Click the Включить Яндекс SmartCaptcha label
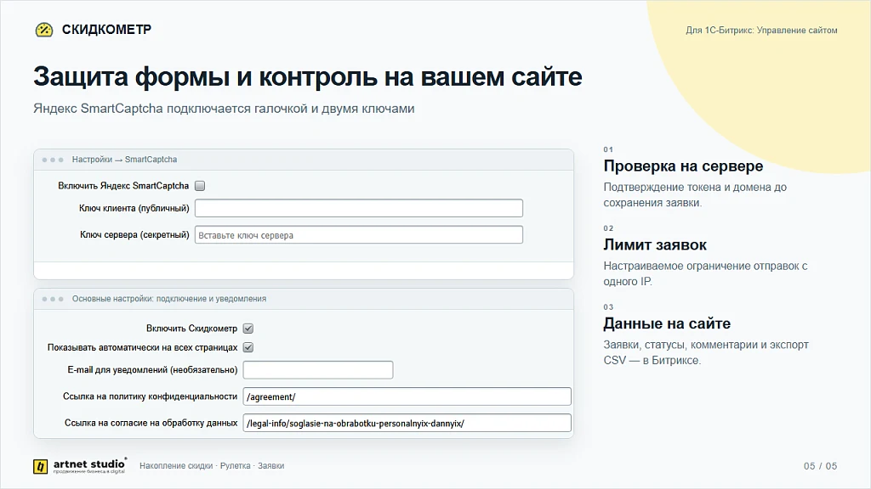This screenshot has width=871, height=489. [123, 186]
